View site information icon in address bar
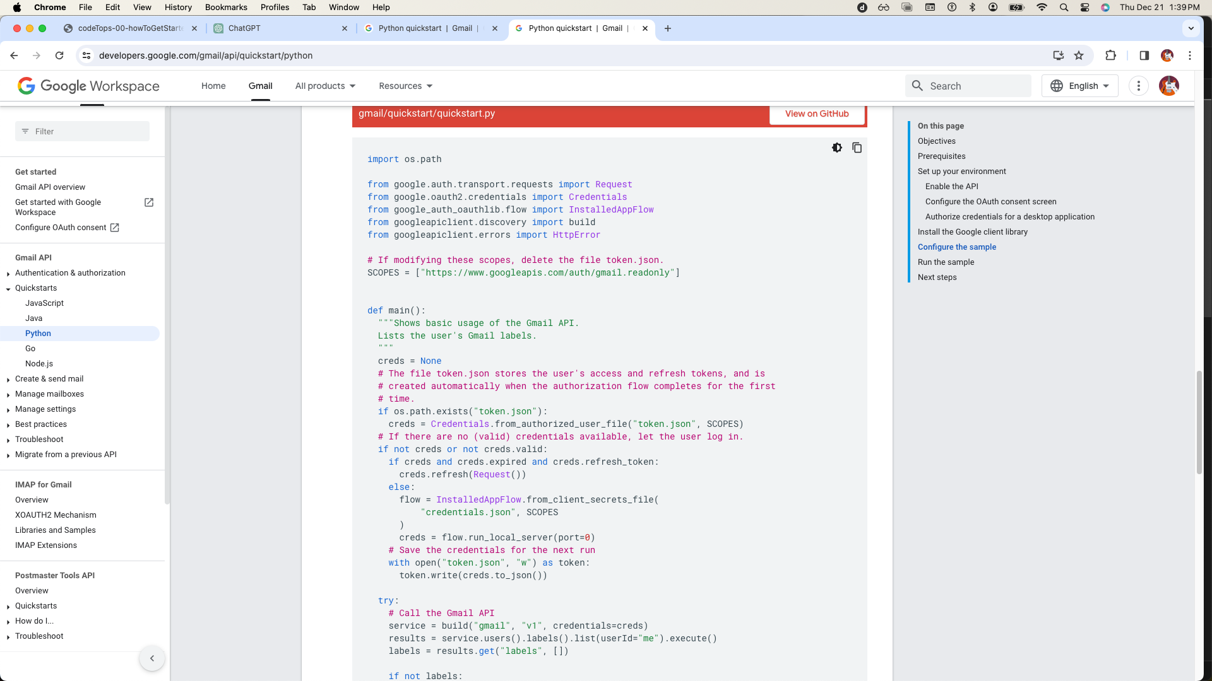The image size is (1212, 681). [x=86, y=55]
